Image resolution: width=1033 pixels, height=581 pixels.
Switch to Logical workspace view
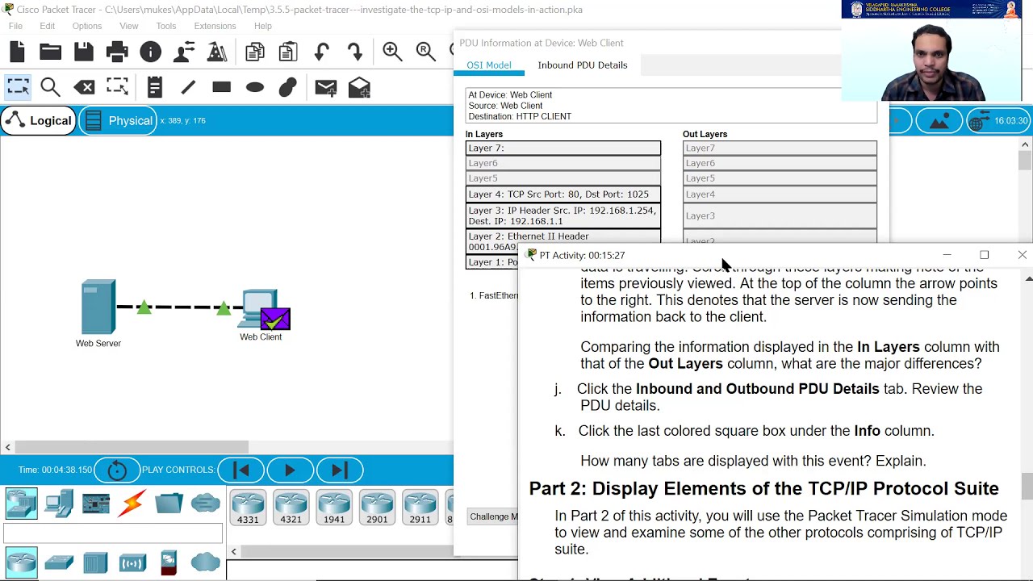38,121
